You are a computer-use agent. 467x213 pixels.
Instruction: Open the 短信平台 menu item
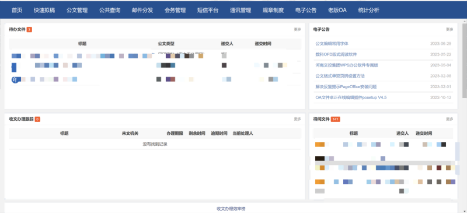[x=208, y=11]
